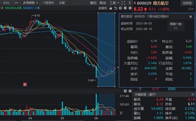Click the 成交量 value 54.44万
Image resolution: width=196 pixels, height=121 pixels.
157,109
